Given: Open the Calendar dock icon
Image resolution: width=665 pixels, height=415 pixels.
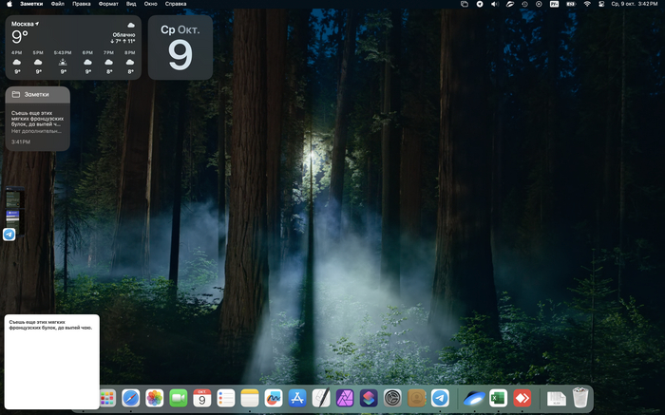Looking at the screenshot, I should coord(202,399).
